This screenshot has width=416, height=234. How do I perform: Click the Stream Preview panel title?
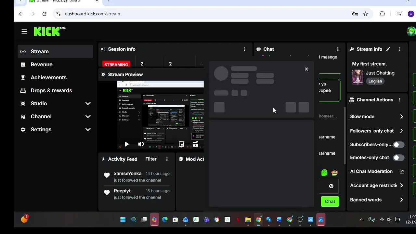click(x=125, y=74)
